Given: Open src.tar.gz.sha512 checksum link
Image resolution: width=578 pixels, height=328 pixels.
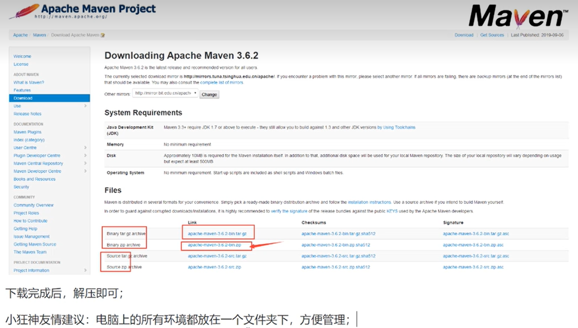Looking at the screenshot, I should point(338,256).
